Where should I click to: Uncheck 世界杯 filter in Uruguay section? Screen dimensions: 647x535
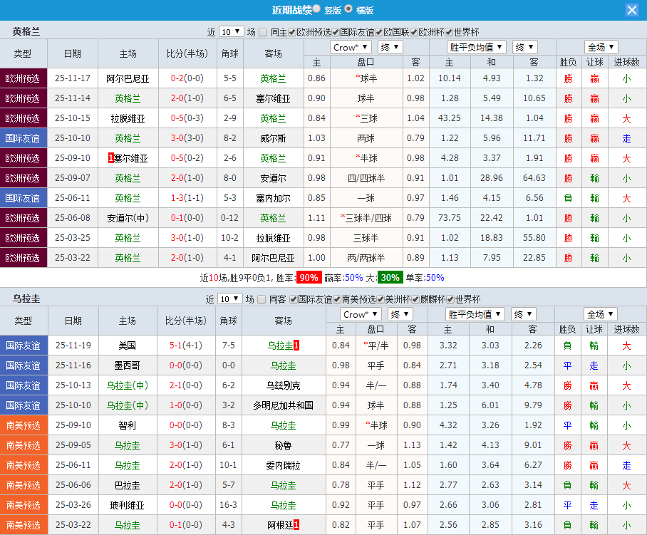point(449,301)
